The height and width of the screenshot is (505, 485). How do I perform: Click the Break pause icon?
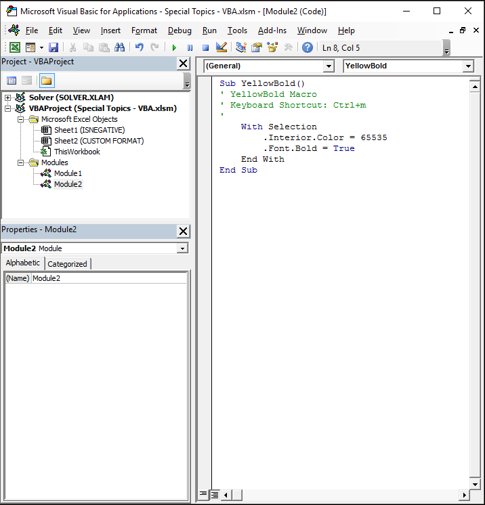[x=190, y=47]
